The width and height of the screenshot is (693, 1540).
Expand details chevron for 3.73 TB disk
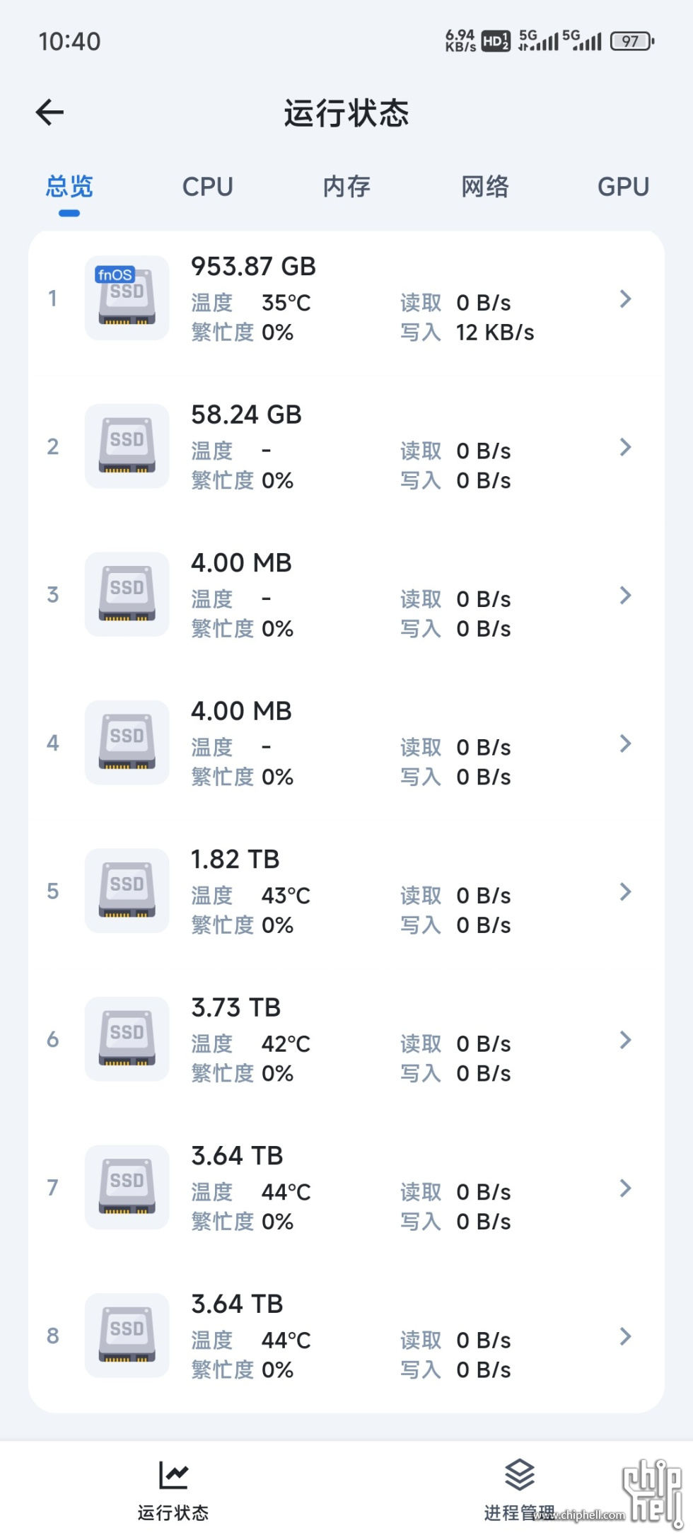coord(625,1039)
